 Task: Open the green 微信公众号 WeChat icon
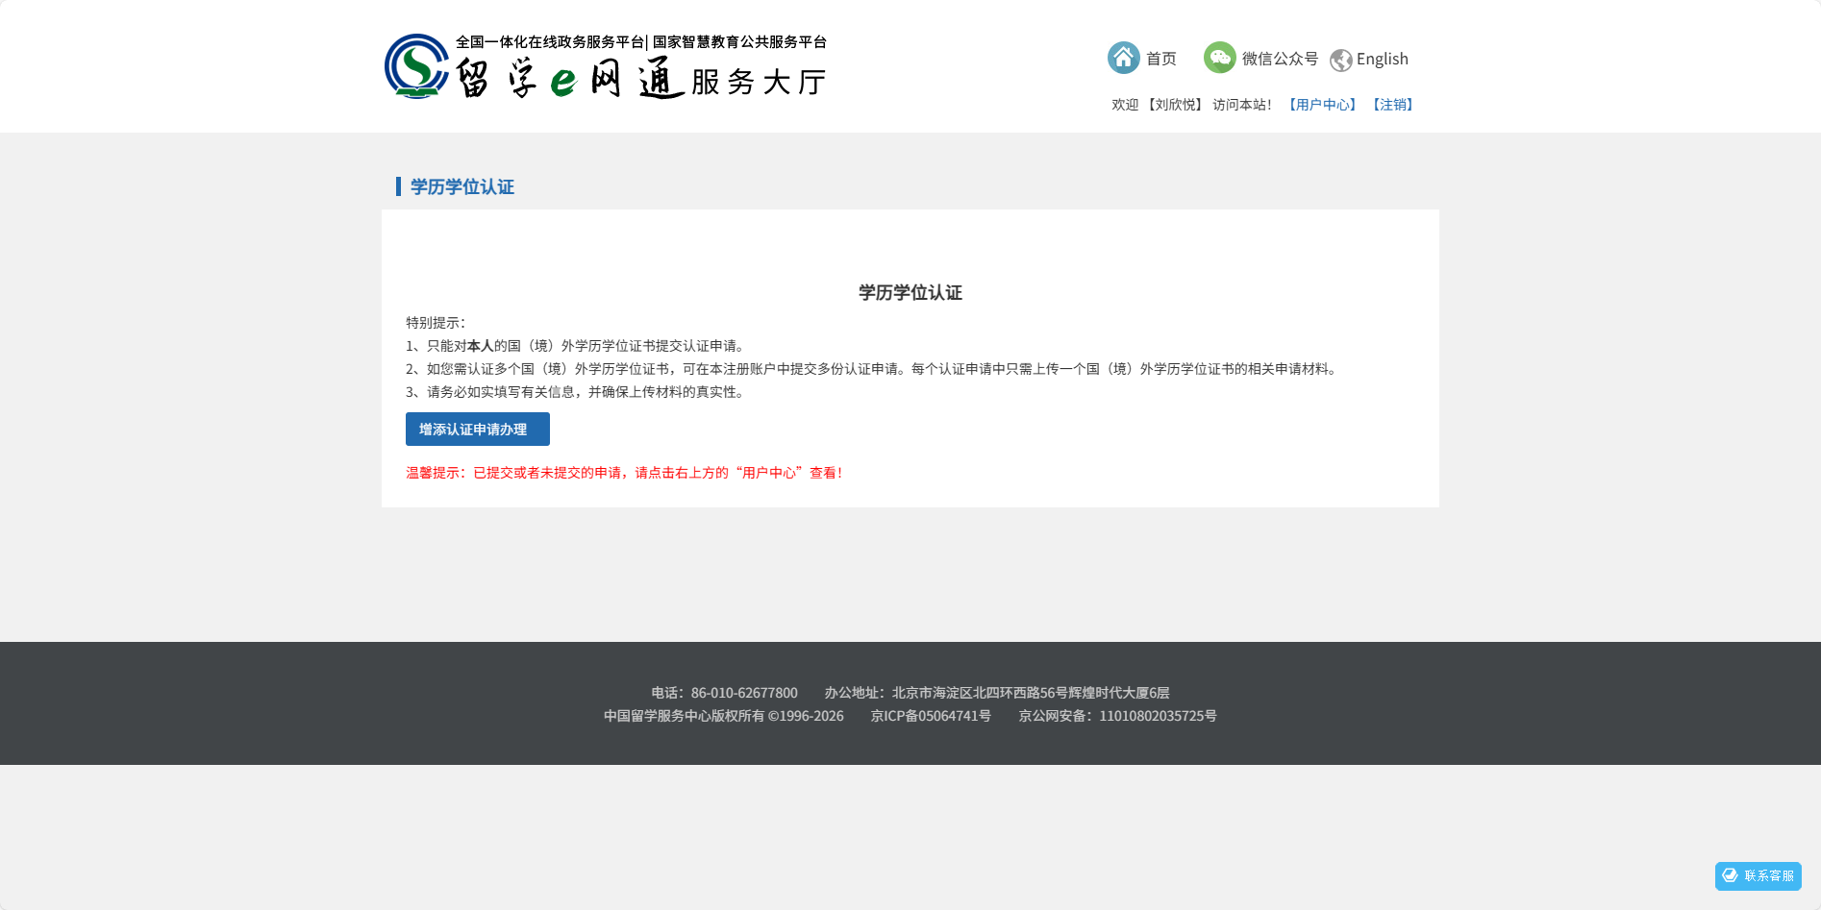[x=1220, y=58]
